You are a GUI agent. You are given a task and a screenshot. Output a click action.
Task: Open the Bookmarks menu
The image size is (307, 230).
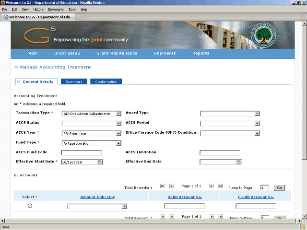56,10
